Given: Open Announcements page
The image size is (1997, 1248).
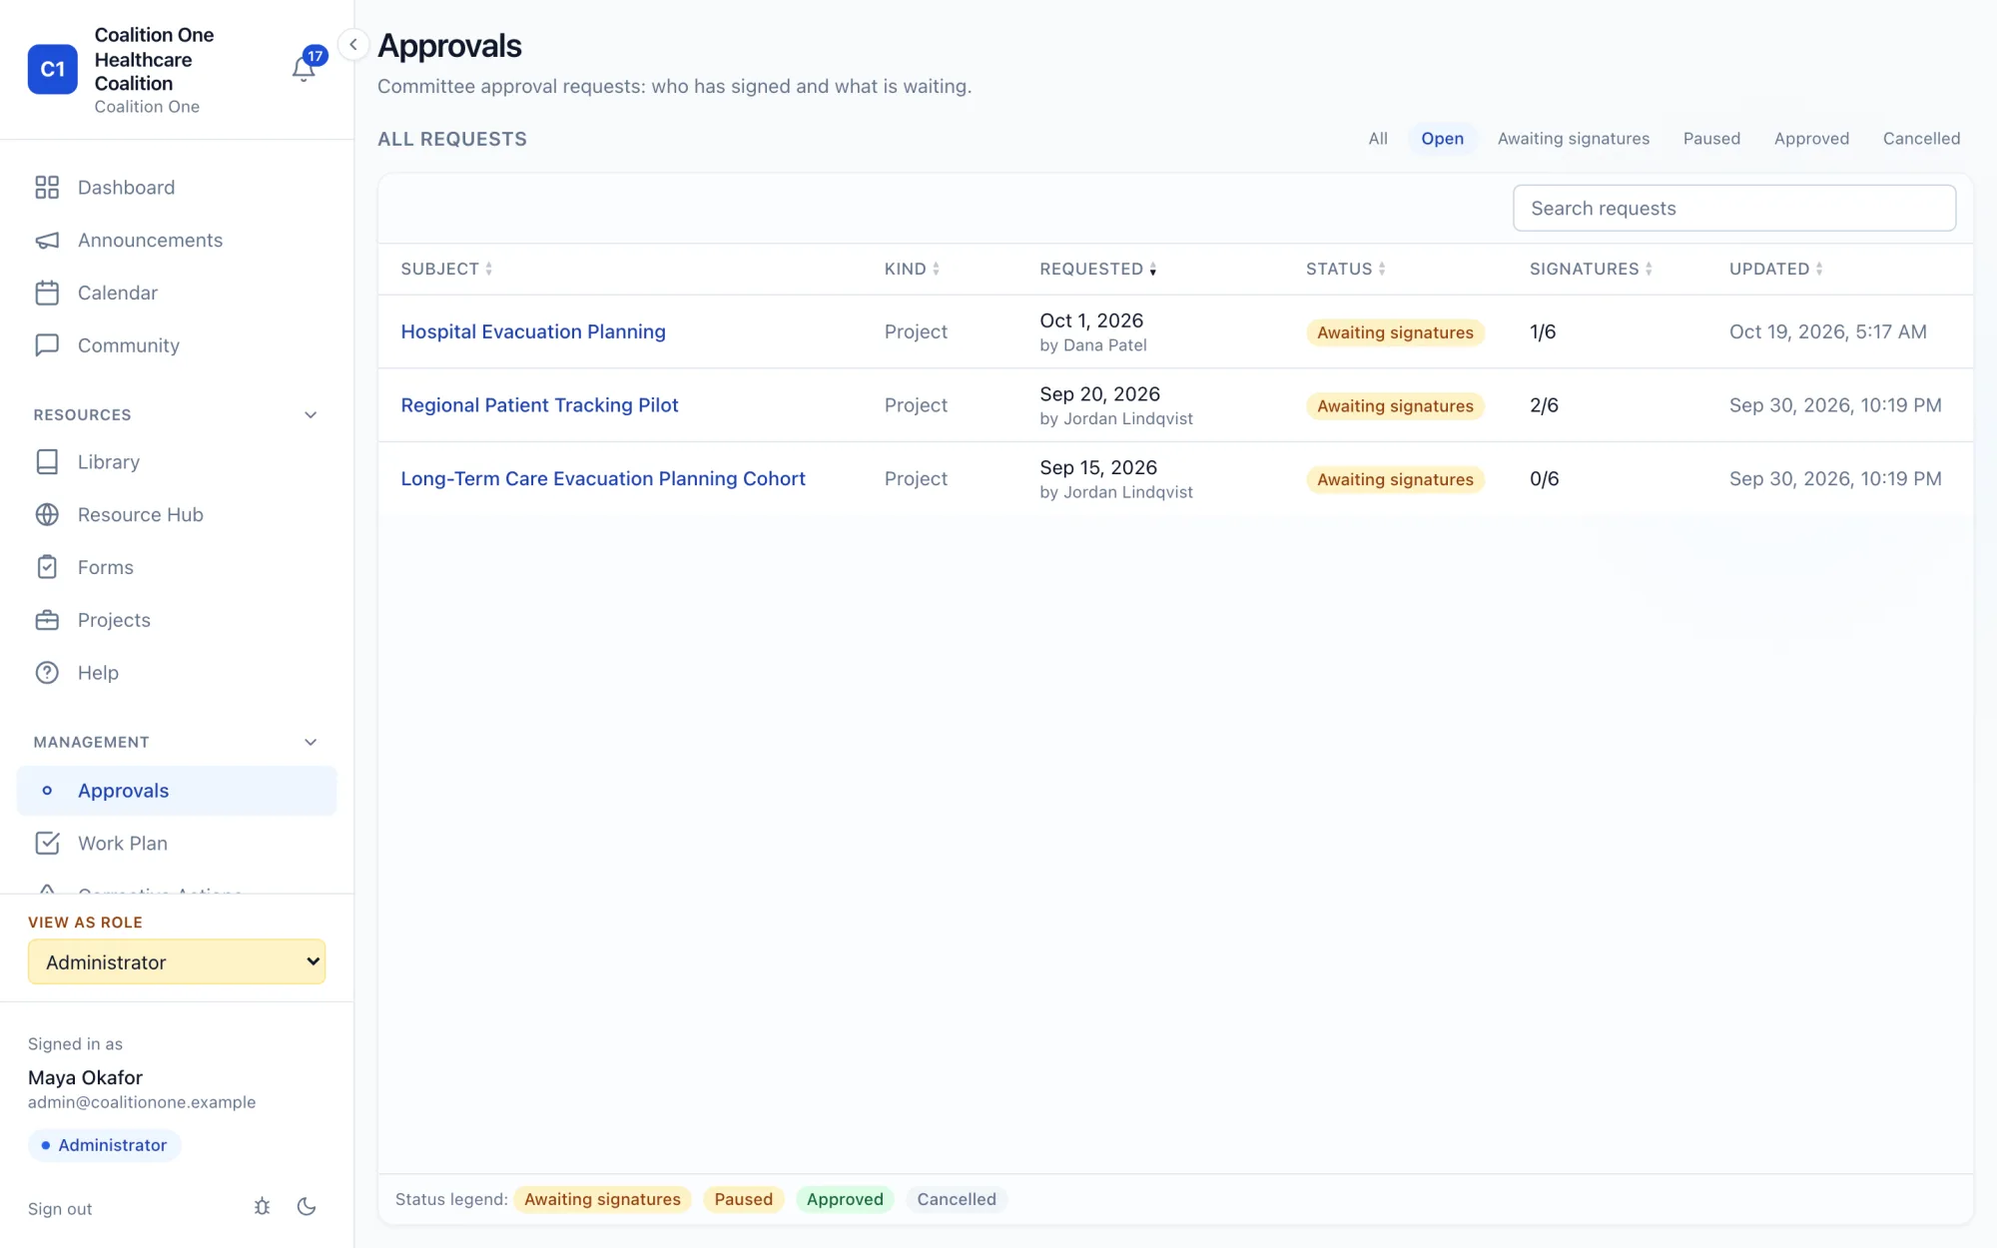Looking at the screenshot, I should [150, 241].
